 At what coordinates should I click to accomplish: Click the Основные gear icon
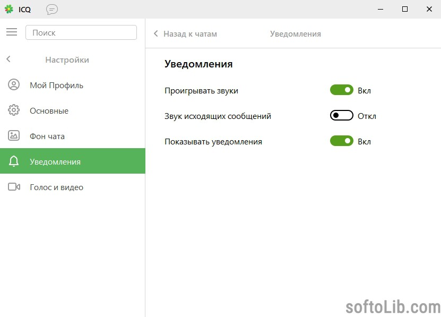coord(14,110)
